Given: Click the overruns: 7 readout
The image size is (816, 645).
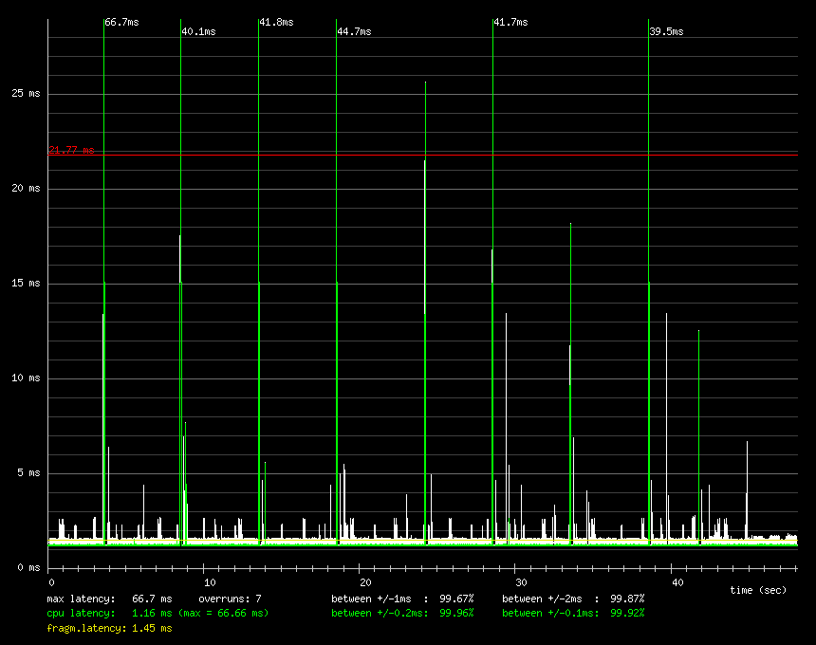Looking at the screenshot, I should click(x=230, y=599).
